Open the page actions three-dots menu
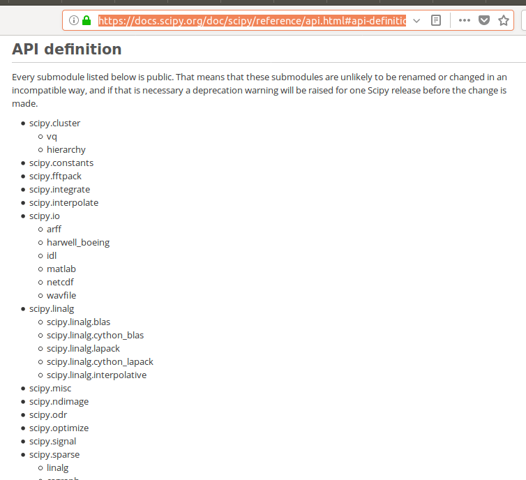 point(465,20)
